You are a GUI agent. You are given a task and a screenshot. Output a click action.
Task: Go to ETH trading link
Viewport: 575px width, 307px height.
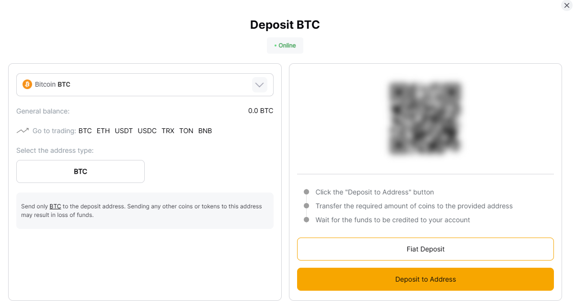click(x=103, y=131)
